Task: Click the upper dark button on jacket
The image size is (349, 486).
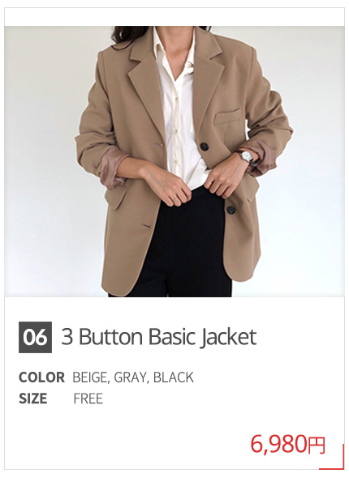Action: click(204, 146)
